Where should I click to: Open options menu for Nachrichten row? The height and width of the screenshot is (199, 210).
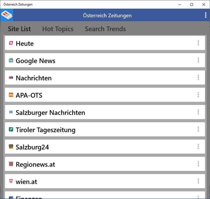point(198,78)
